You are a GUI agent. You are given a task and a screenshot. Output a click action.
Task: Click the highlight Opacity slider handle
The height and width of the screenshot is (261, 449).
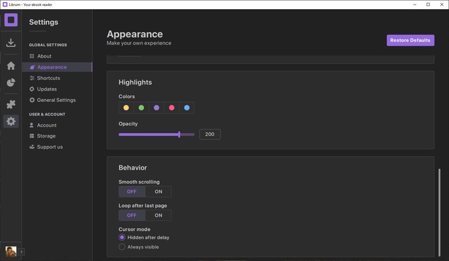179,134
